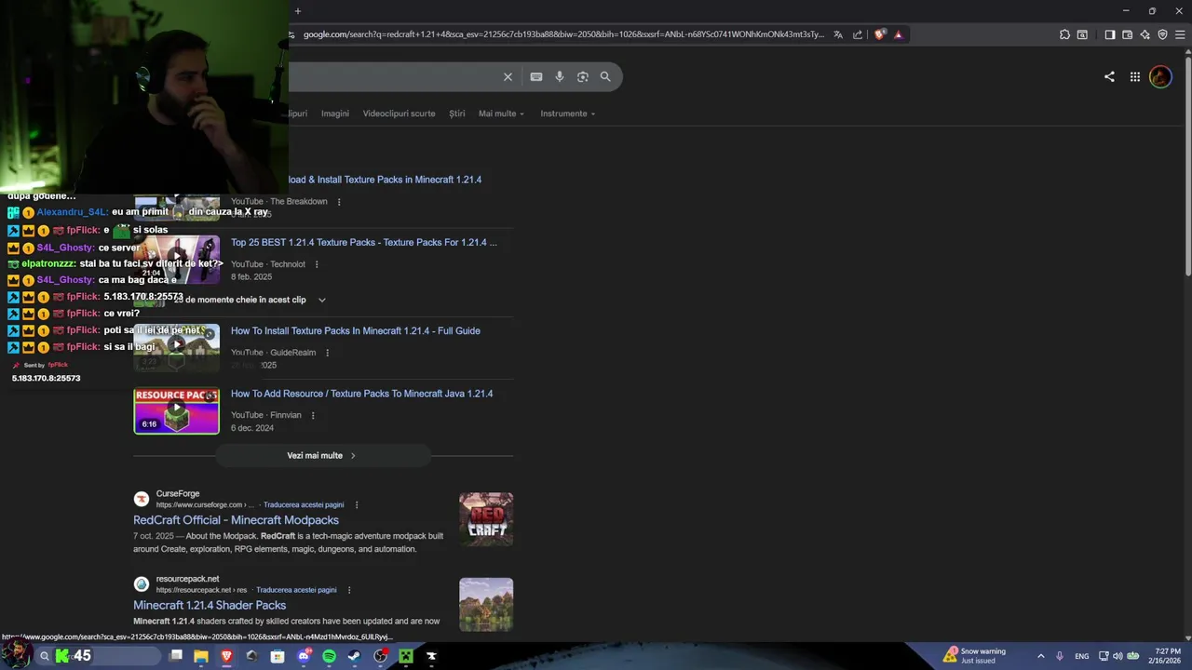Click the taskbar volume speaker icon
This screenshot has height=670, width=1192.
click(x=1117, y=656)
